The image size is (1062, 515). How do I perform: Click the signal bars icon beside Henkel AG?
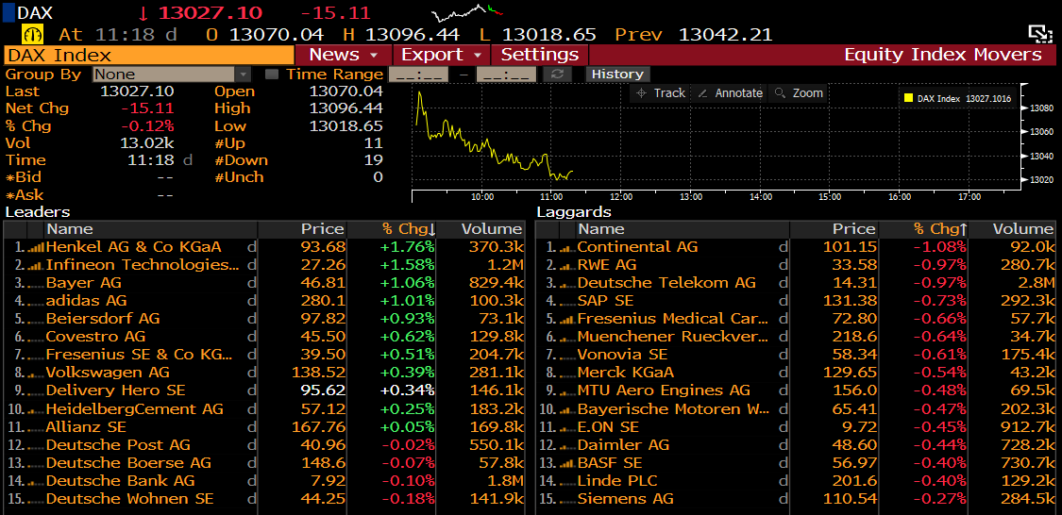pos(37,247)
